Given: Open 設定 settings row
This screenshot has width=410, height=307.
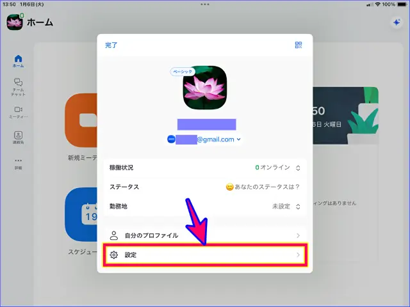Looking at the screenshot, I should (x=205, y=255).
